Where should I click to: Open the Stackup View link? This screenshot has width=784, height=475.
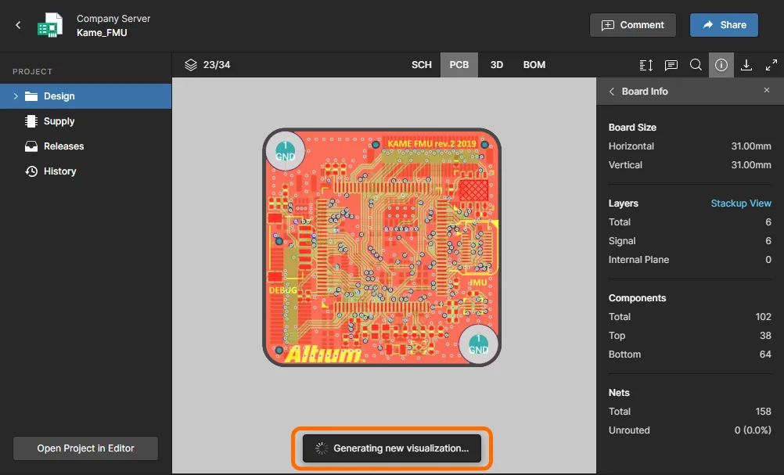(x=741, y=203)
